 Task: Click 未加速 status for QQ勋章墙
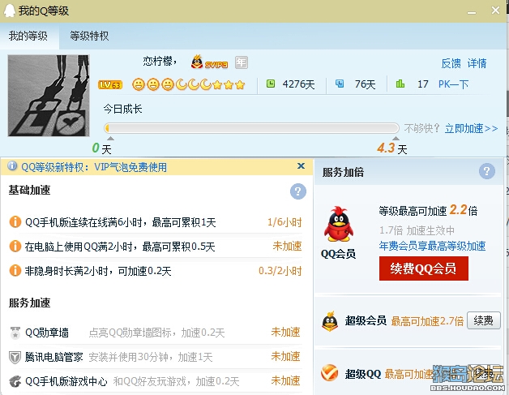click(x=285, y=333)
